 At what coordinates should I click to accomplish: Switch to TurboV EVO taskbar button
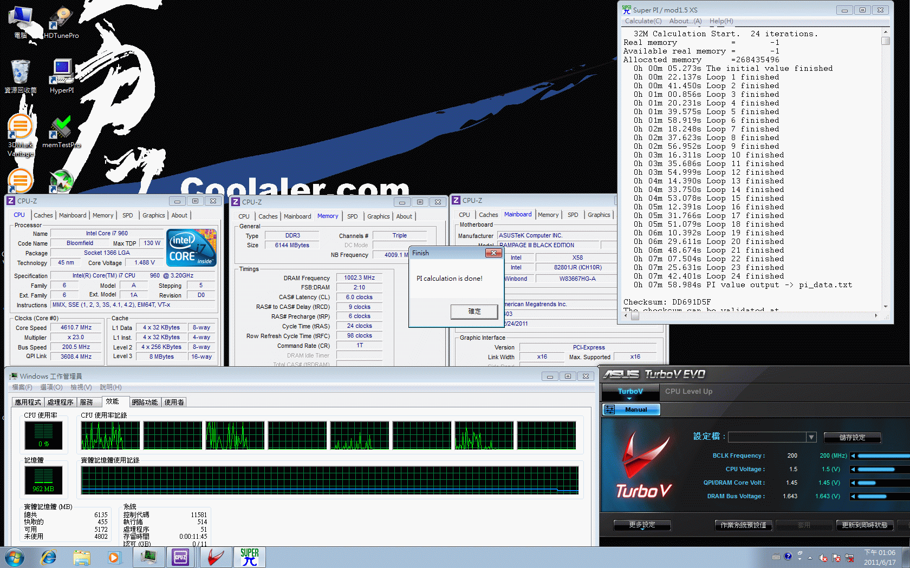216,557
